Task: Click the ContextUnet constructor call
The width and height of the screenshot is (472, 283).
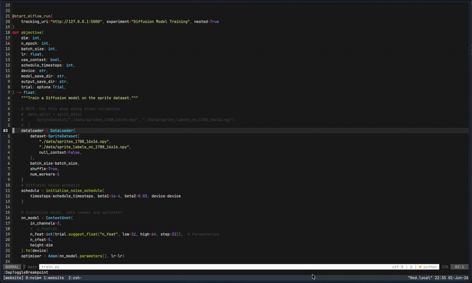Action: (59, 217)
